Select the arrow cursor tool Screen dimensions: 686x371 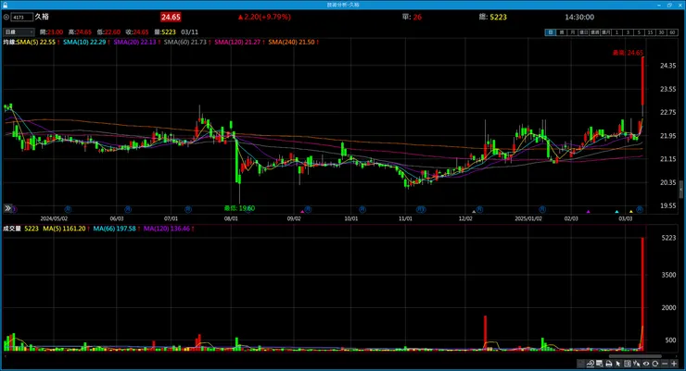617,364
